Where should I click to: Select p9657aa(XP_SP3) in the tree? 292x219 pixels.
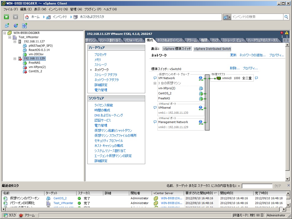[41, 46]
